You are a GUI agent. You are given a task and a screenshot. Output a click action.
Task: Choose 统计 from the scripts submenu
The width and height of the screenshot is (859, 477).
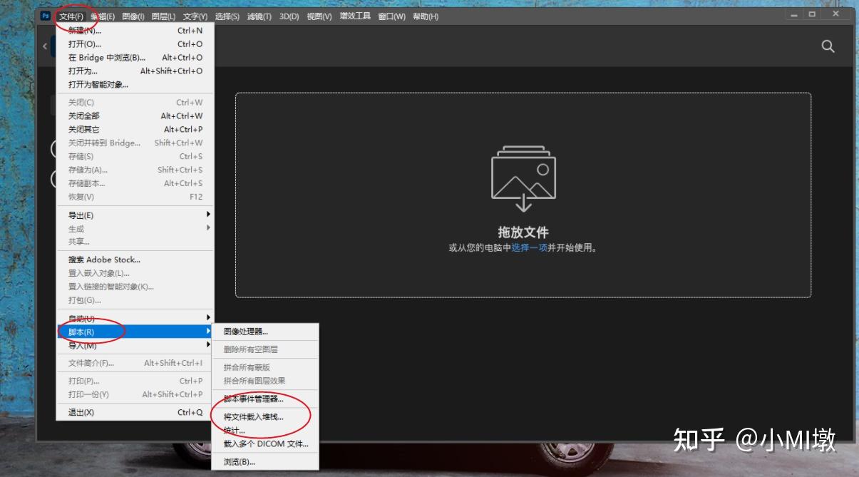click(x=234, y=429)
